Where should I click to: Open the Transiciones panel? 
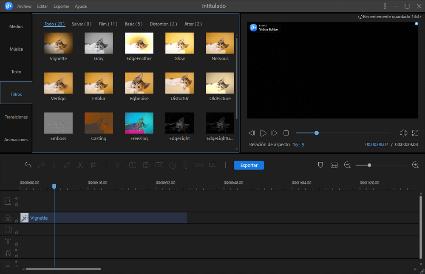(x=16, y=117)
